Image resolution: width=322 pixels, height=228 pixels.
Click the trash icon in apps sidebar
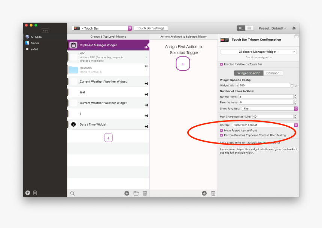tap(35, 193)
